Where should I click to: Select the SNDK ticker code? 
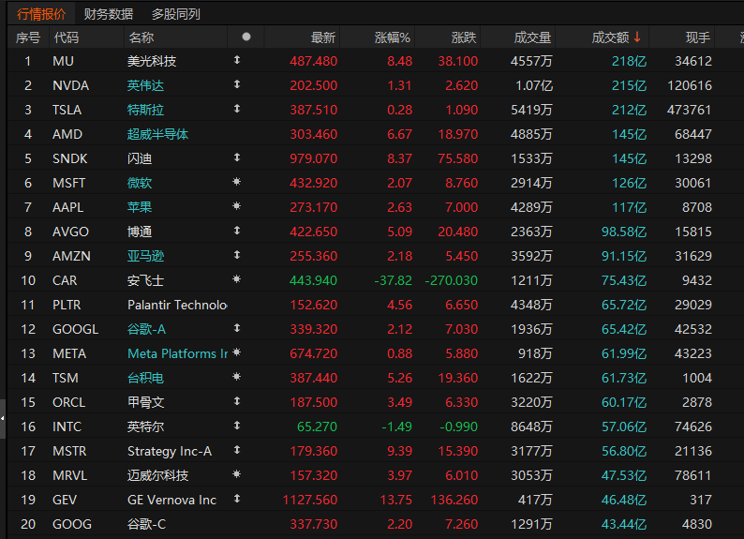click(x=69, y=158)
